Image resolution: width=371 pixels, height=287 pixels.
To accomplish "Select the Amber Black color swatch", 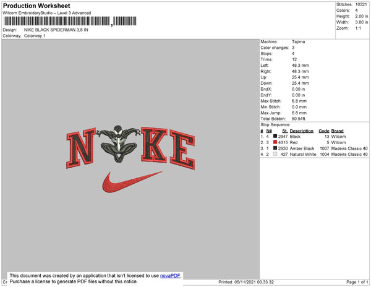I will pyautogui.click(x=275, y=148).
